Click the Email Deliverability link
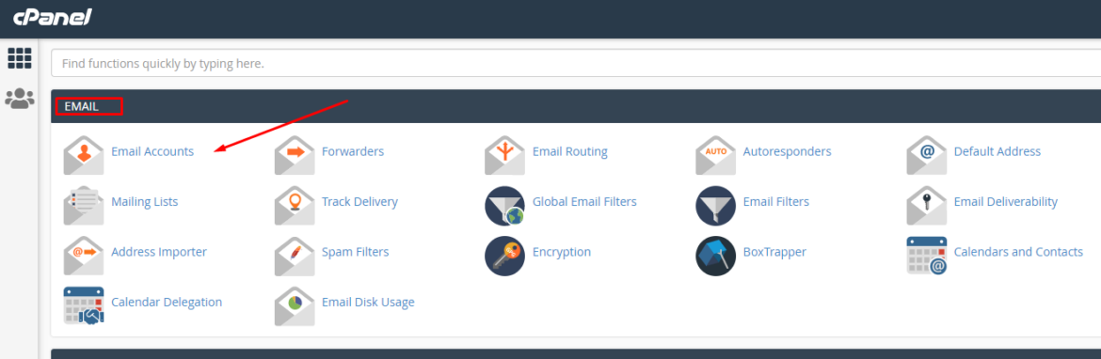The image size is (1101, 359). (1006, 202)
